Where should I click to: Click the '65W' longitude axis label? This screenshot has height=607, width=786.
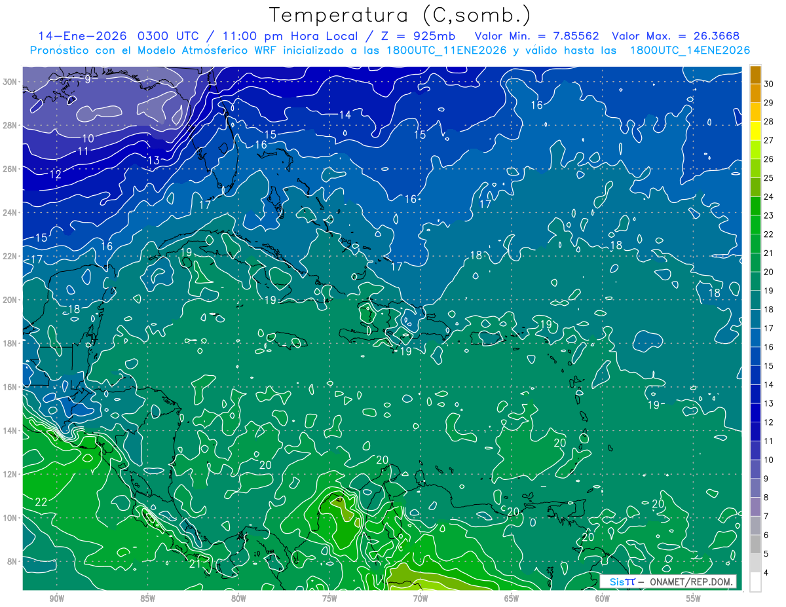point(512,598)
